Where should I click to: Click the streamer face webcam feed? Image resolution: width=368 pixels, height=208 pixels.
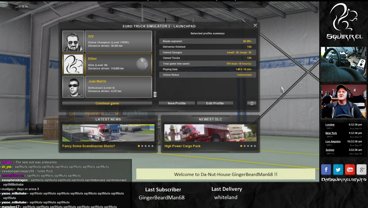[x=344, y=102]
